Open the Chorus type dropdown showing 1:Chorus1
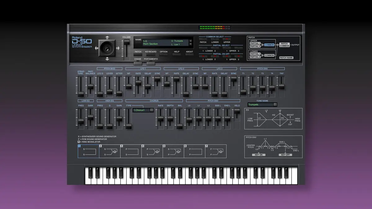 pyautogui.click(x=143, y=110)
